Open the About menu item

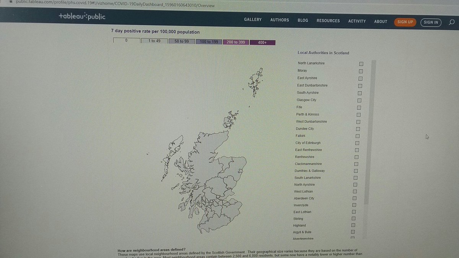pos(381,21)
